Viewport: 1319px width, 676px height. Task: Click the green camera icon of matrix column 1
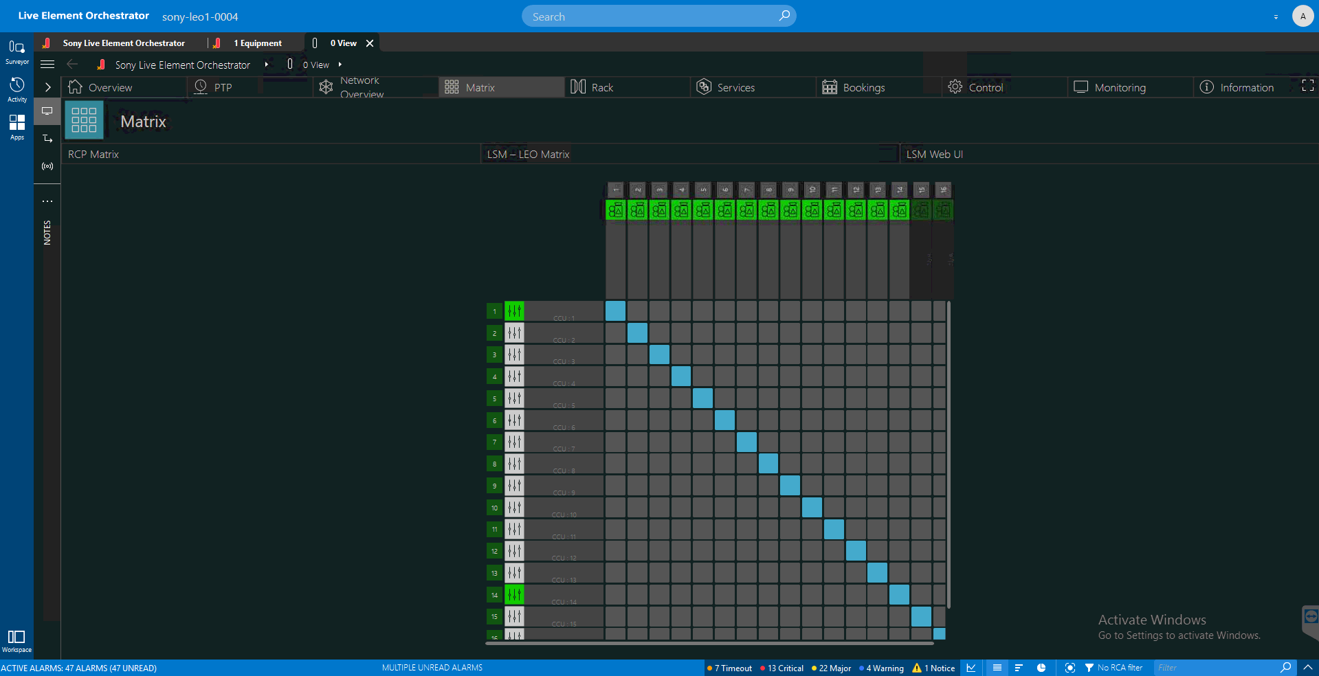(x=616, y=210)
